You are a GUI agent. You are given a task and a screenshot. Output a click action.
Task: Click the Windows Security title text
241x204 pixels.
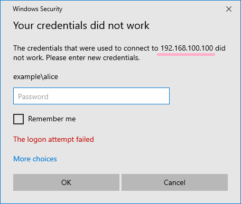pos(38,9)
